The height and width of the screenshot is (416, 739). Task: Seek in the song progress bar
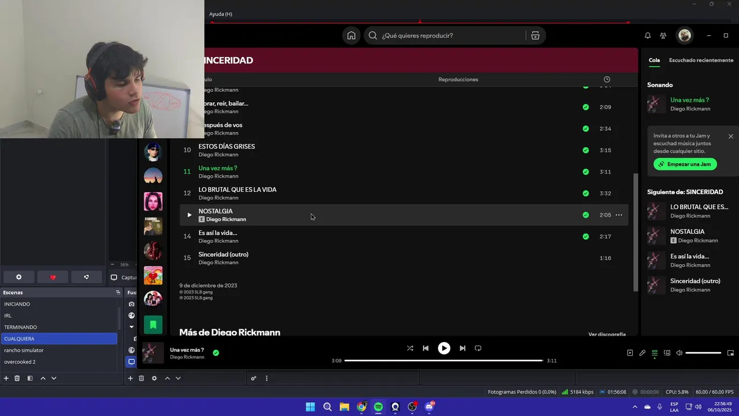pos(443,361)
